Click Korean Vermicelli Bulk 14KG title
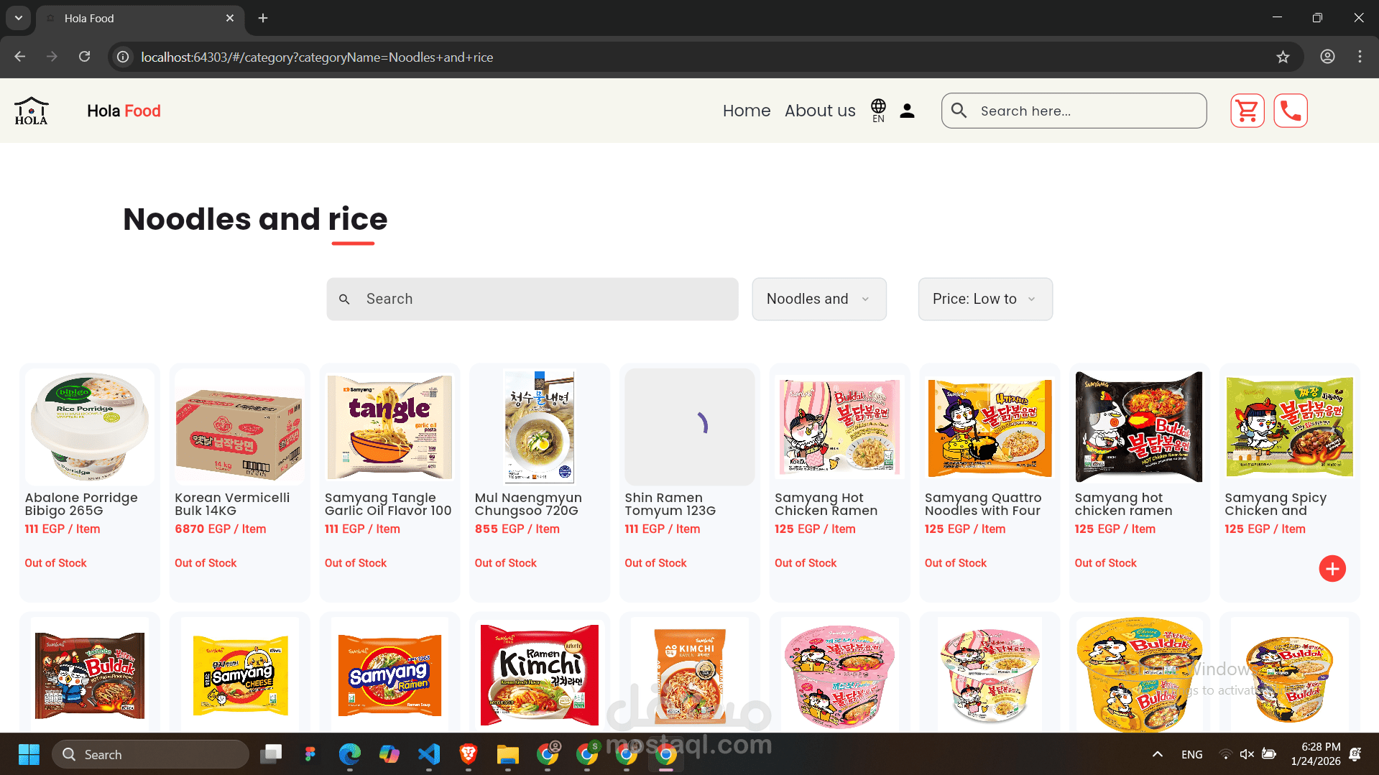Image resolution: width=1379 pixels, height=775 pixels. 232,504
